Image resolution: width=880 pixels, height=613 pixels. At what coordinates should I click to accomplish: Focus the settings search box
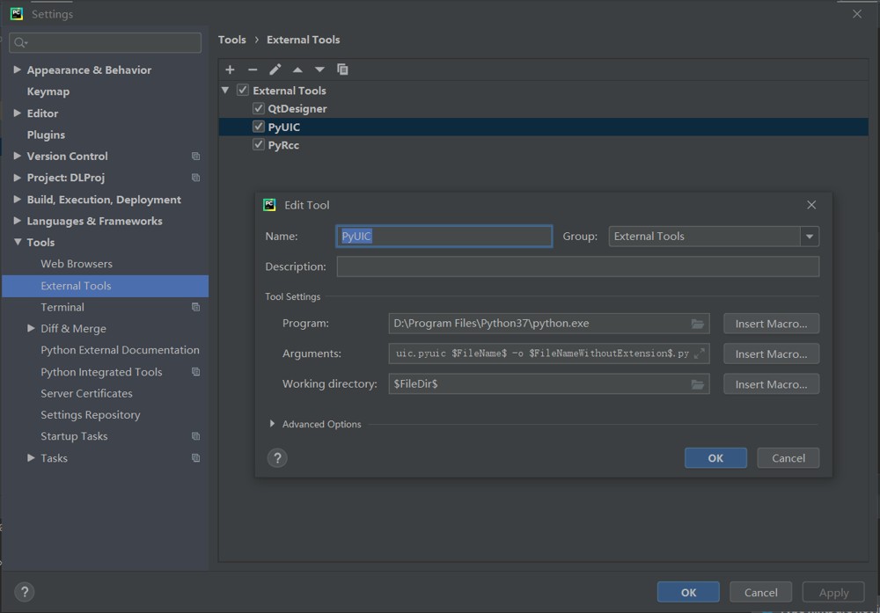(106, 42)
